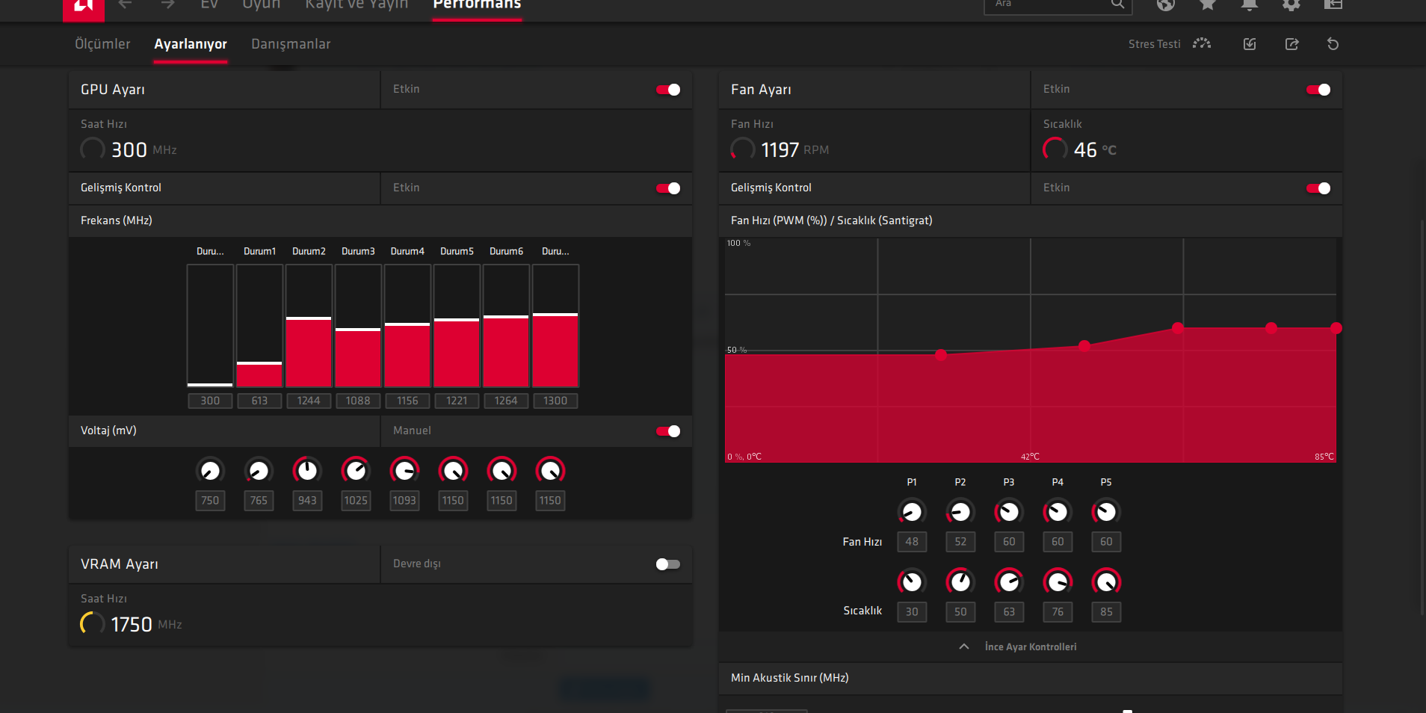Open favorites with the star icon
This screenshot has width=1426, height=713.
[1208, 4]
